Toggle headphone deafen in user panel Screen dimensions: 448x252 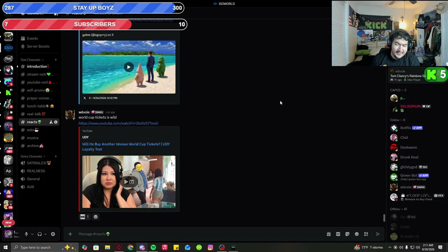point(40,234)
